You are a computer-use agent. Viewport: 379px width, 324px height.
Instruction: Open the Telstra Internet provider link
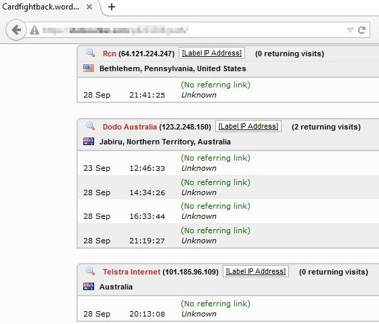(131, 272)
